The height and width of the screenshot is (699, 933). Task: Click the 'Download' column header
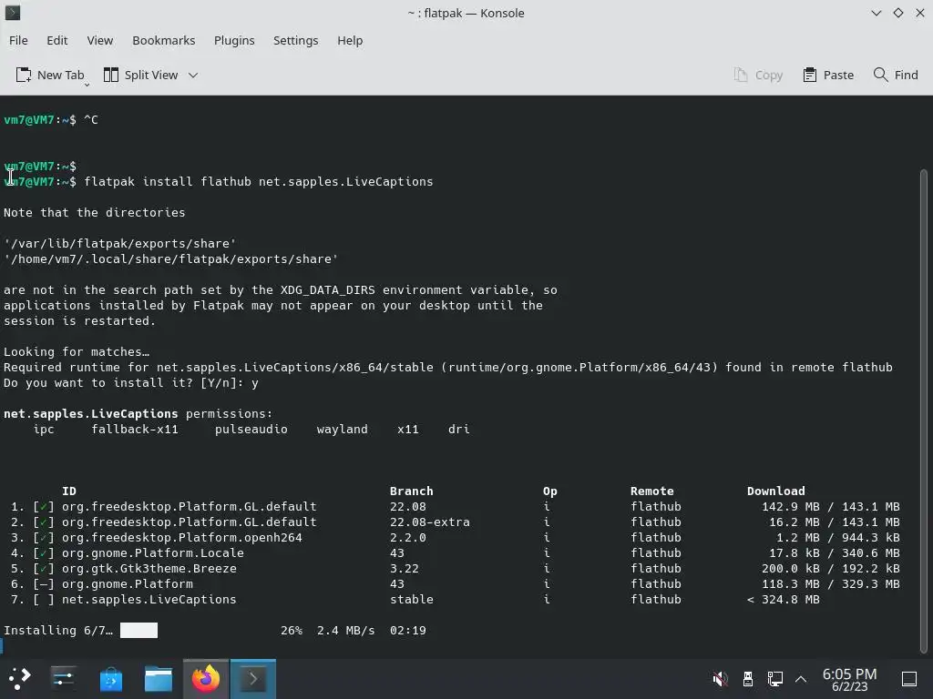click(x=776, y=491)
